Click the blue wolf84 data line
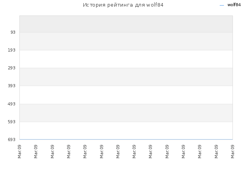248x186 pixels. pyautogui.click(x=126, y=139)
